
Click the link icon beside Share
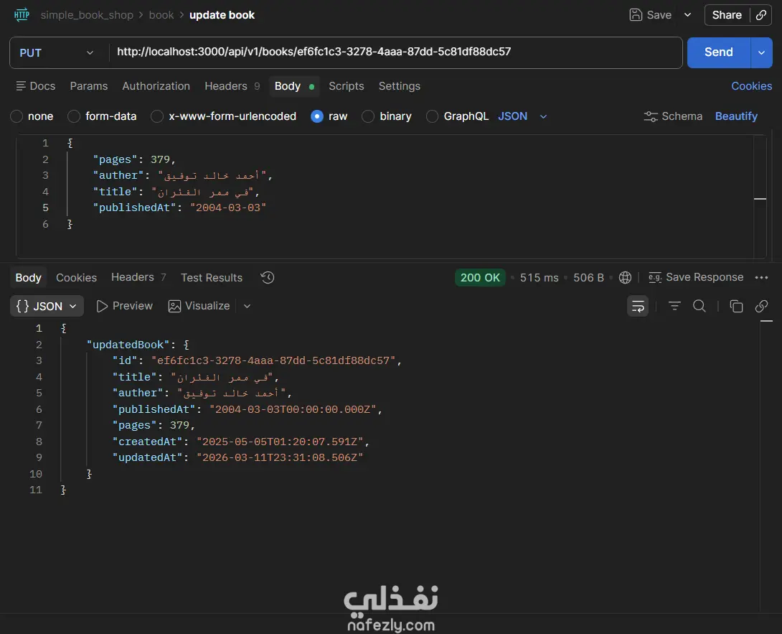760,15
